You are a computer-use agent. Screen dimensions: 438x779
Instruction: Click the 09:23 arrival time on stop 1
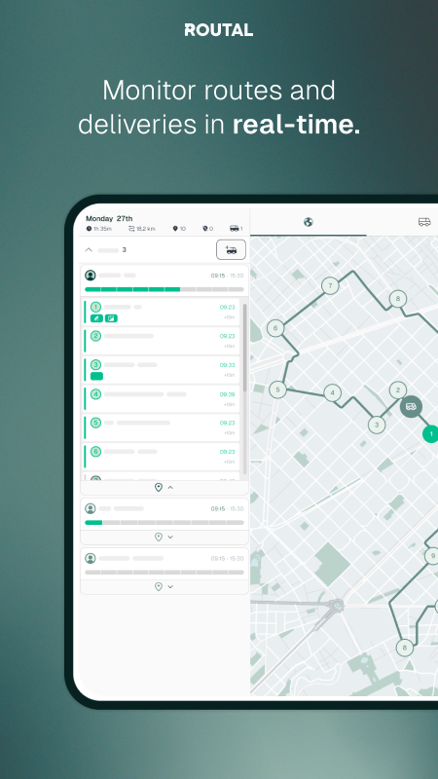(228, 308)
